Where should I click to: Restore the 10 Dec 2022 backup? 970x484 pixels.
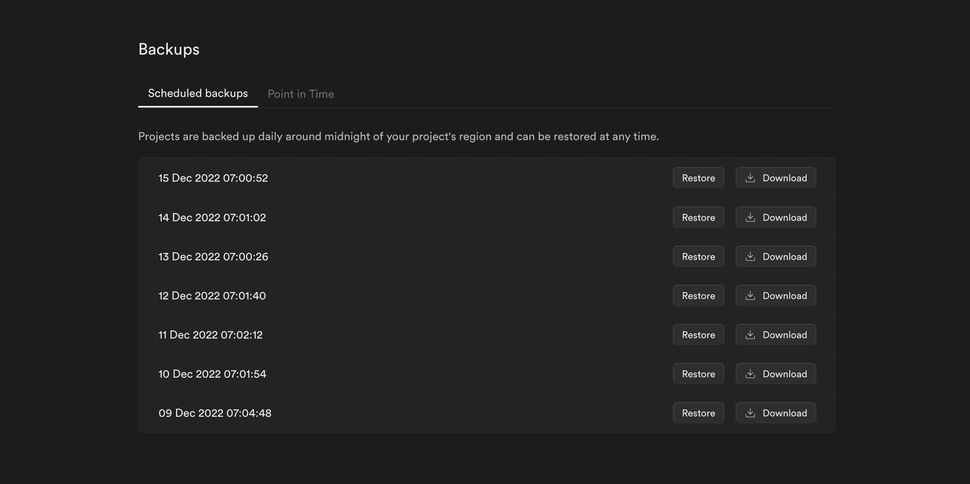pyautogui.click(x=698, y=374)
